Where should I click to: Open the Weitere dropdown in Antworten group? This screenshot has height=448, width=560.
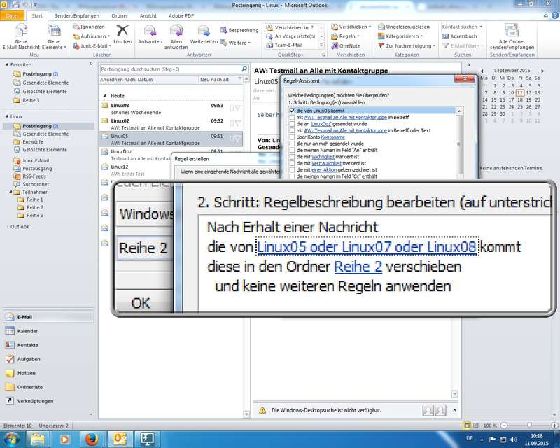click(x=236, y=43)
